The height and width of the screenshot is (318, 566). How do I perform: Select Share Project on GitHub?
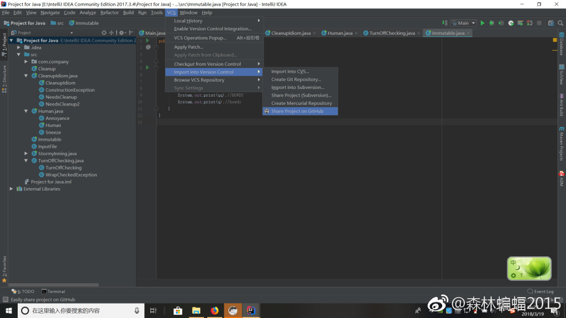(300, 111)
